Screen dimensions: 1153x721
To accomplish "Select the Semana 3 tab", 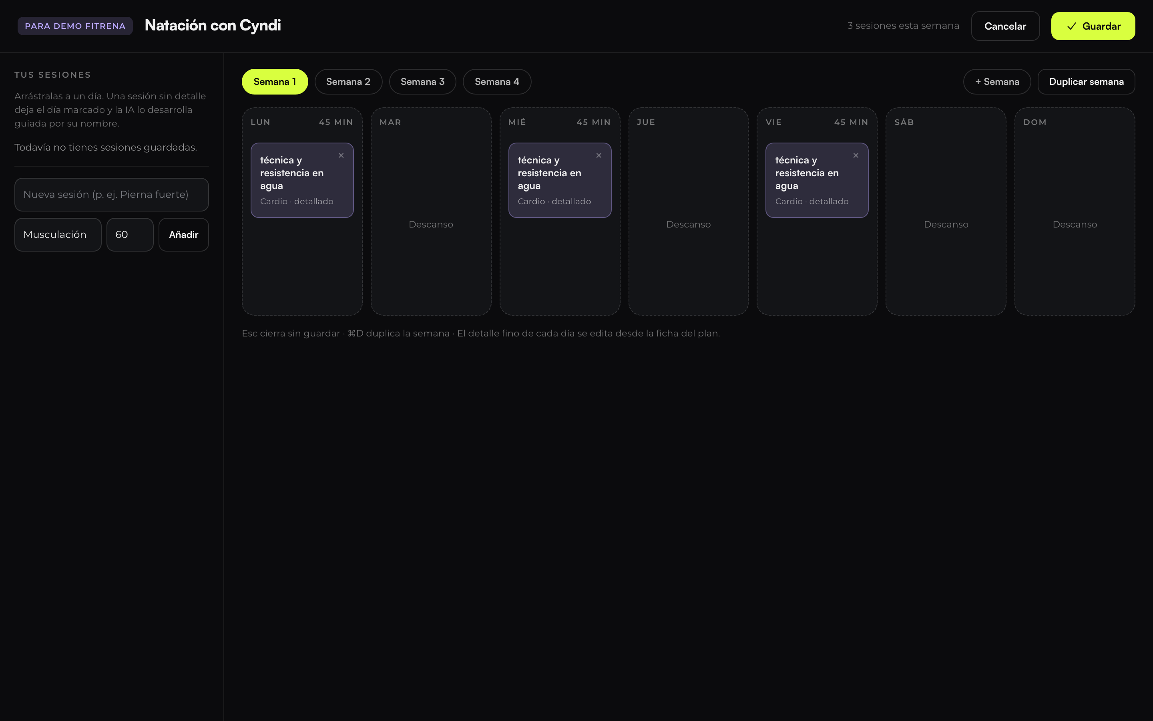I will pyautogui.click(x=423, y=82).
